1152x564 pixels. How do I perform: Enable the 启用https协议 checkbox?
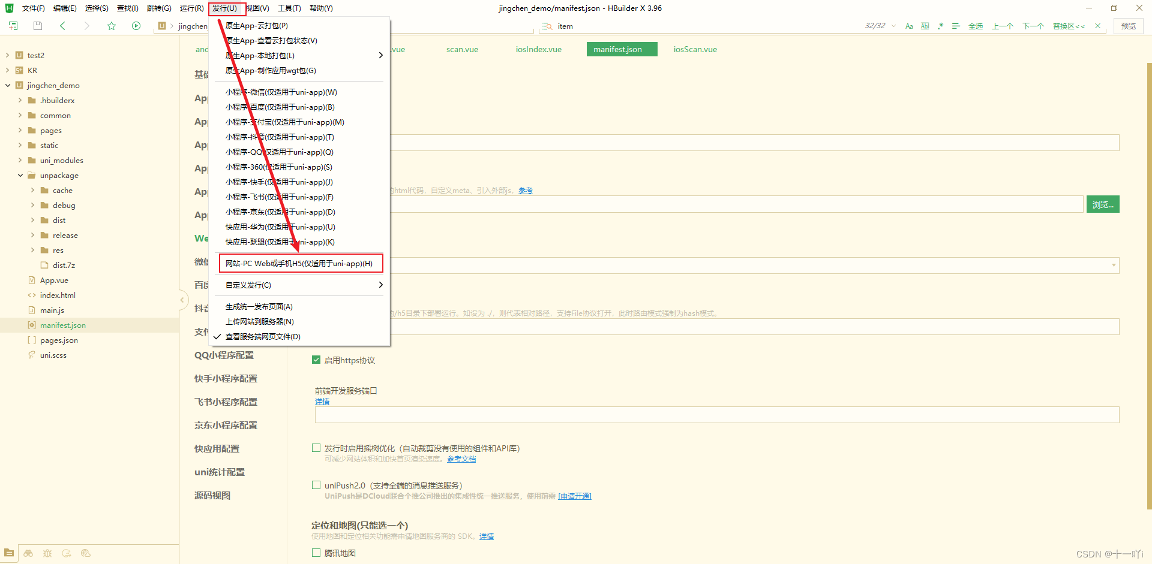coord(316,360)
